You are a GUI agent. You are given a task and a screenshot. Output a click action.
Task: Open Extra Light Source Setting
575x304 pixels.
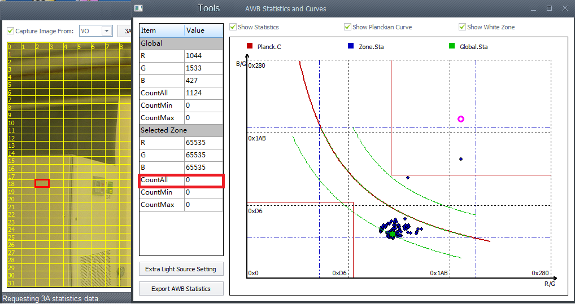tap(181, 269)
